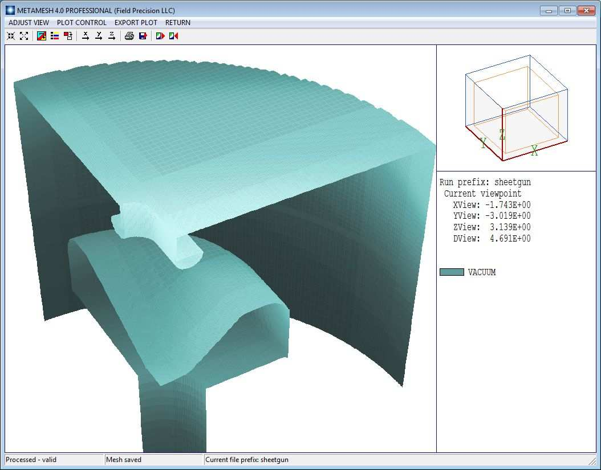601x470 pixels.
Task: Save the plot with the floppy disk icon
Action: [143, 36]
